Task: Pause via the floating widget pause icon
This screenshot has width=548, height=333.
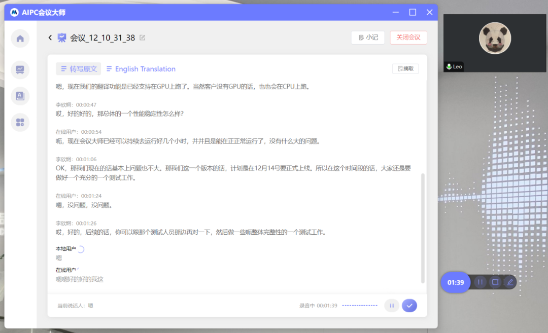Action: [x=480, y=282]
